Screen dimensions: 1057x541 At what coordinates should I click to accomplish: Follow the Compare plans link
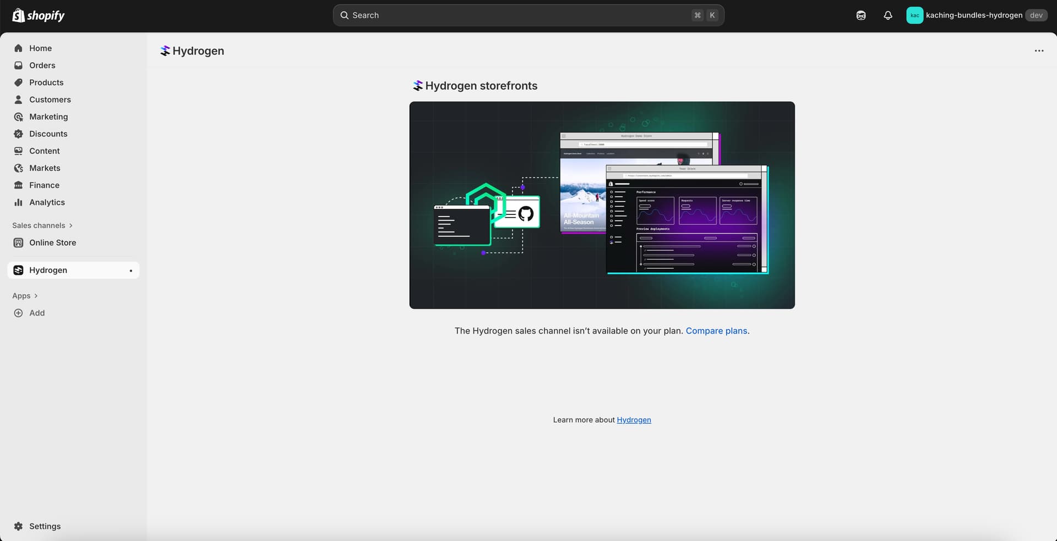[x=716, y=331]
